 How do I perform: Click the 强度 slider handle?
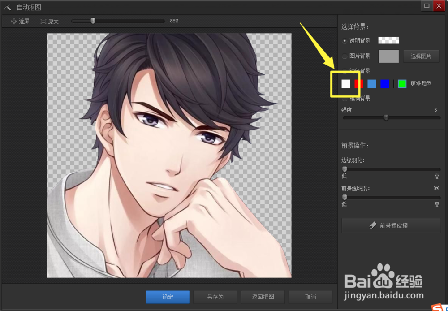[386, 117]
